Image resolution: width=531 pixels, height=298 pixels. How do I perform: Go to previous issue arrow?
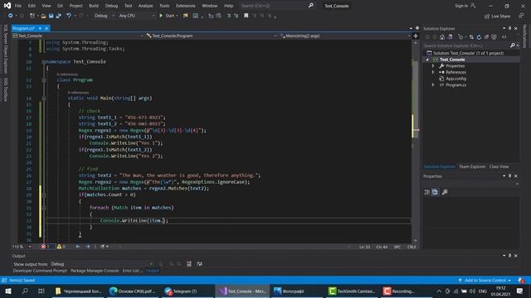click(x=77, y=247)
